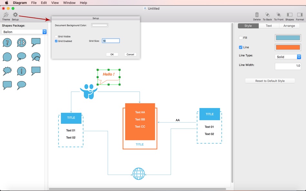Open the Shapes Package Ballon dropdown
This screenshot has width=306, height=191.
[x=24, y=32]
